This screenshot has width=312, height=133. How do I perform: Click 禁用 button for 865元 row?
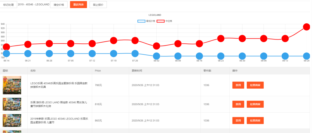point(238,121)
